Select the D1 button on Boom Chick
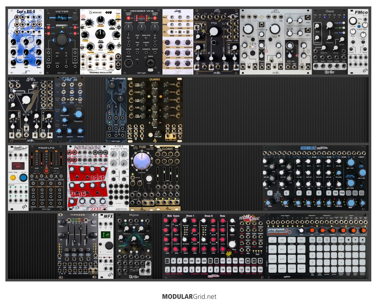379x302 pixels. pyautogui.click(x=186, y=261)
